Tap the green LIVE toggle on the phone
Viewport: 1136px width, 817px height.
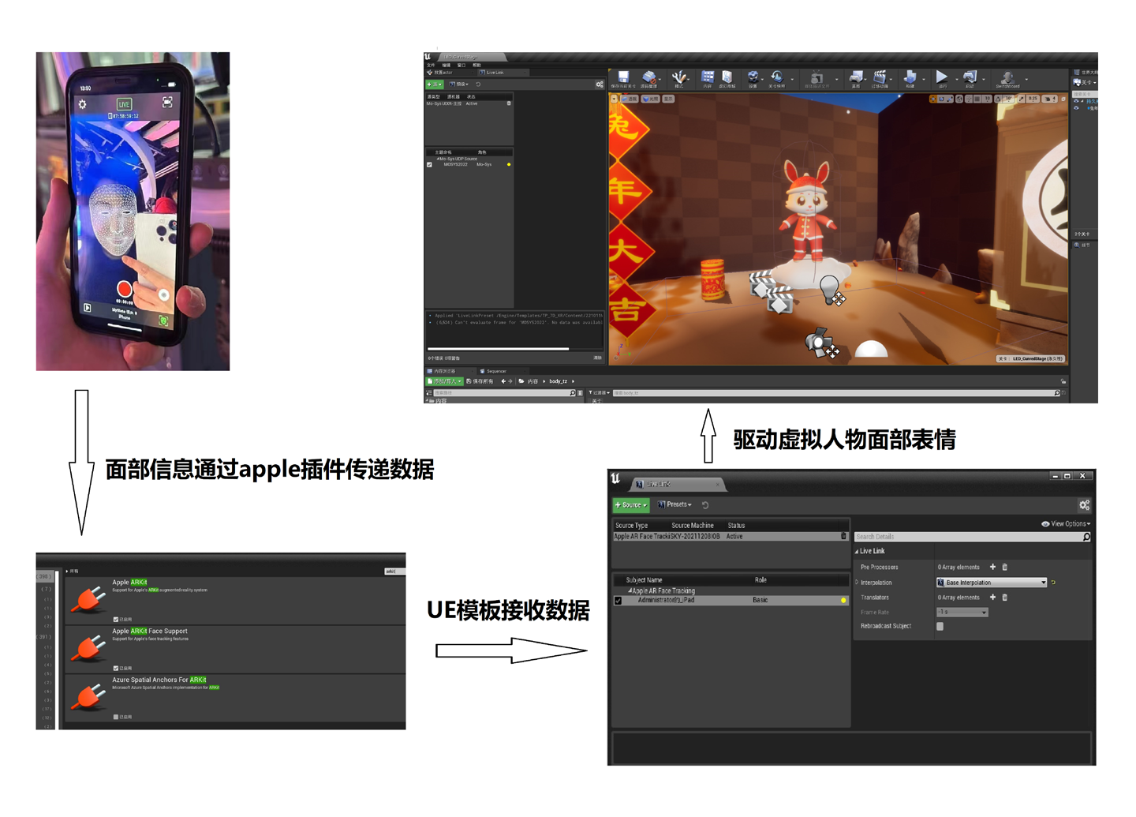tap(124, 104)
